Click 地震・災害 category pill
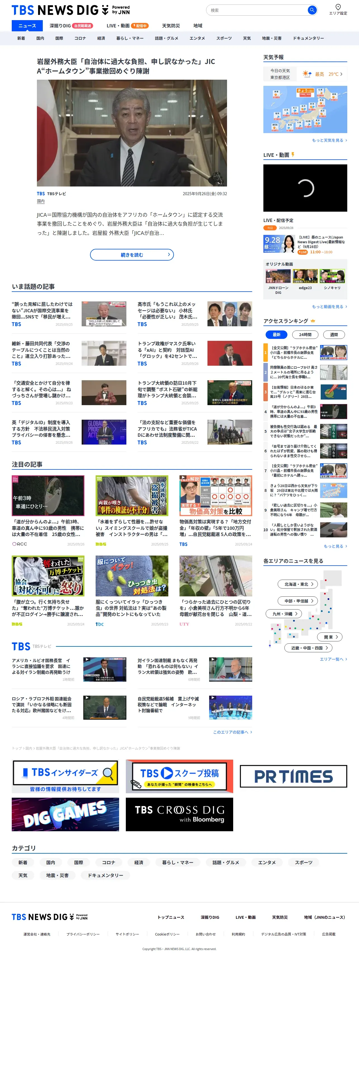The height and width of the screenshot is (1077, 359). (57, 875)
